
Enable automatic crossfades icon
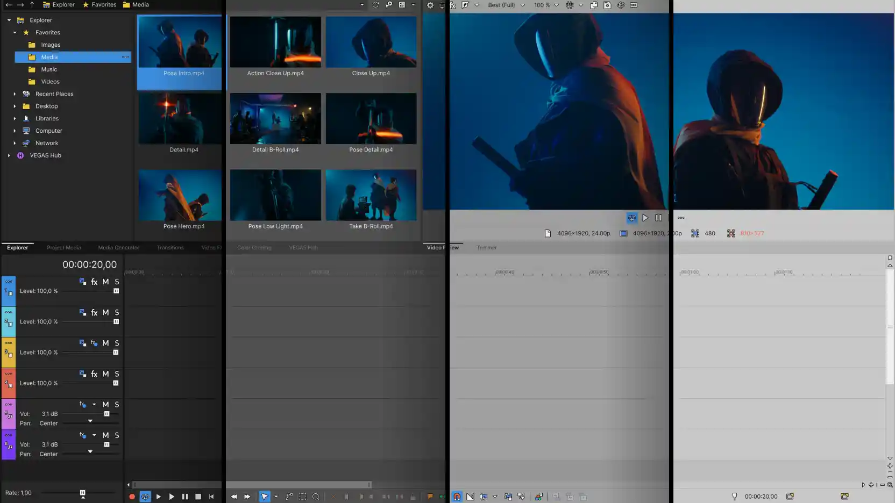click(470, 497)
